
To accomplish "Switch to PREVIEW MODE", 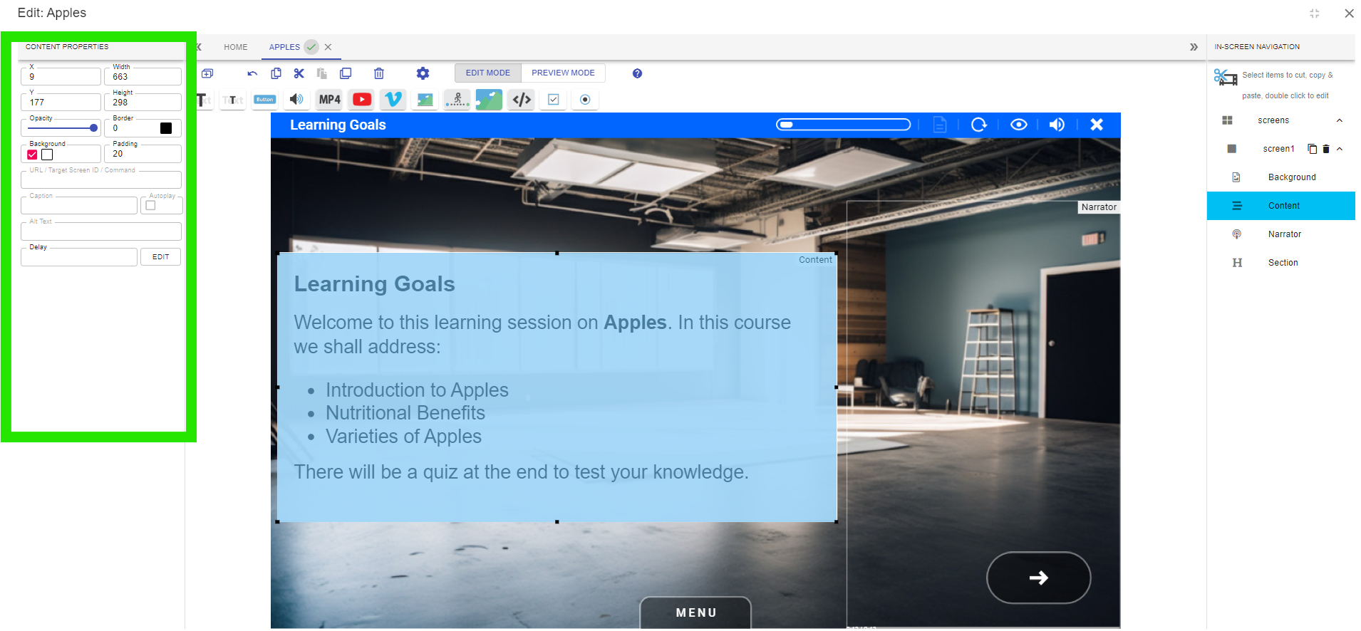I will (563, 73).
